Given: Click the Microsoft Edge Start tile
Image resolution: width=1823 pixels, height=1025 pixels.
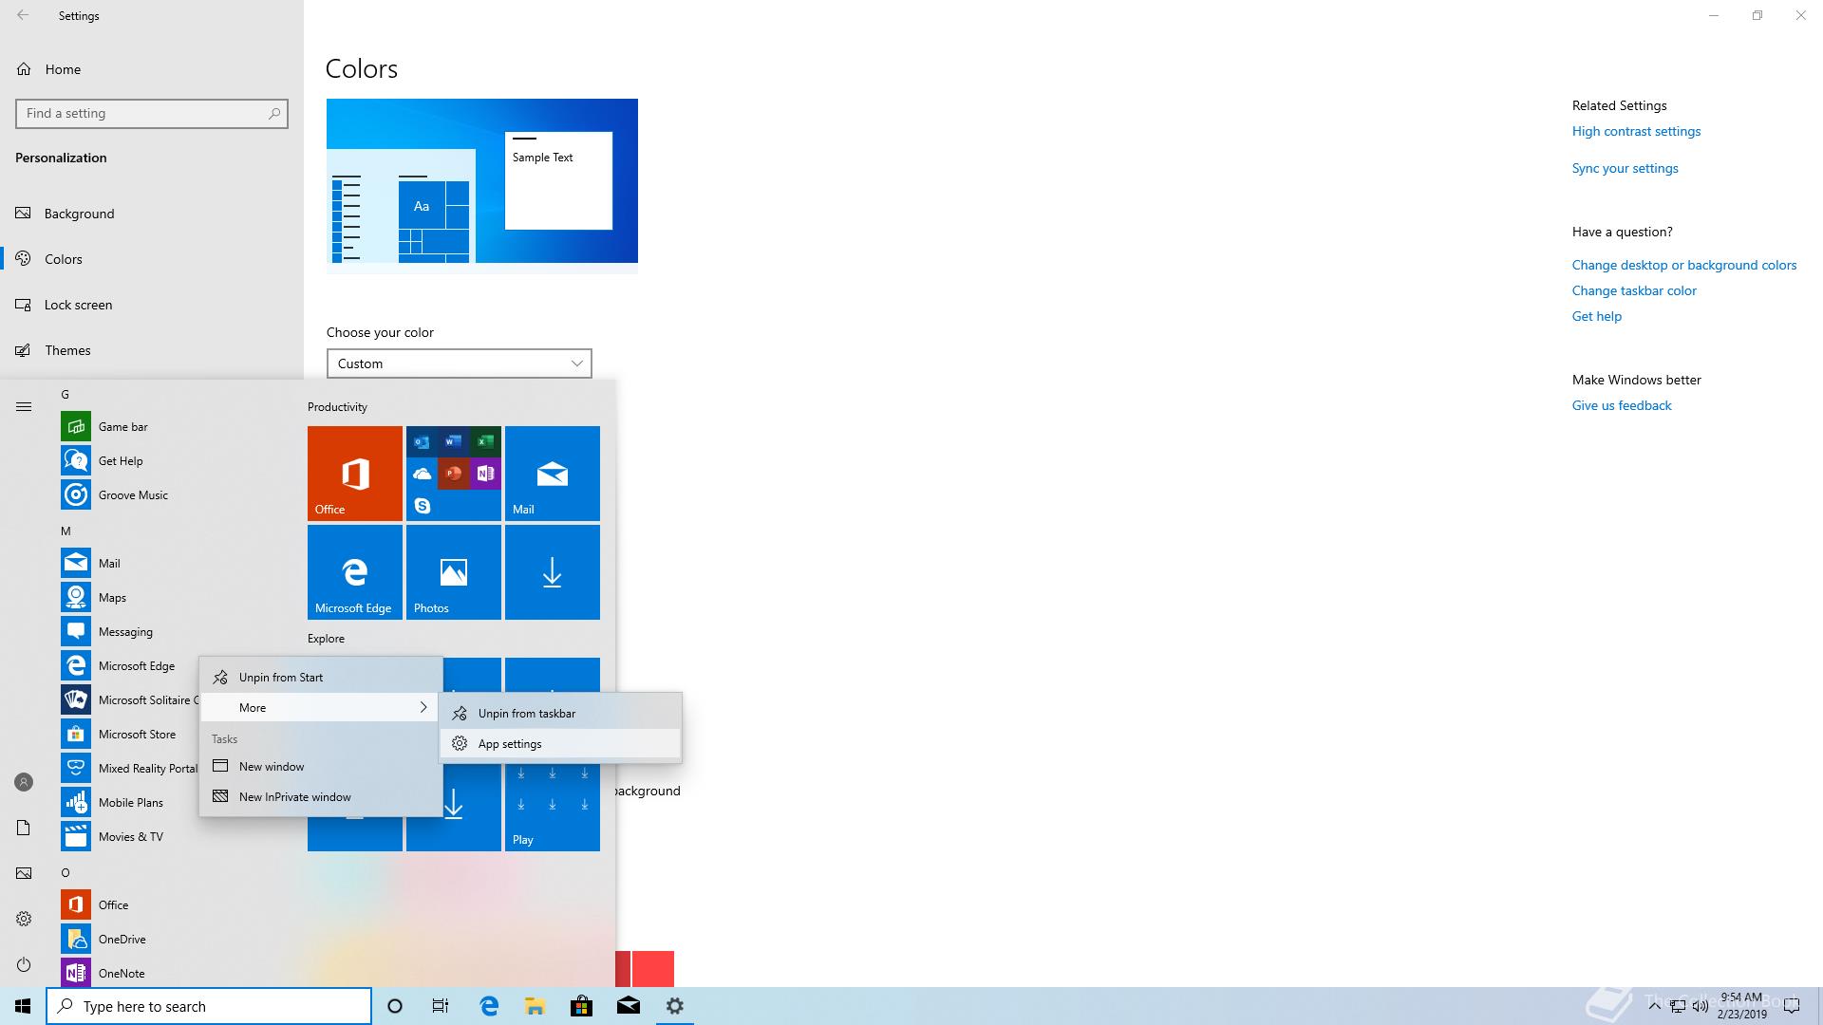Looking at the screenshot, I should pos(355,572).
